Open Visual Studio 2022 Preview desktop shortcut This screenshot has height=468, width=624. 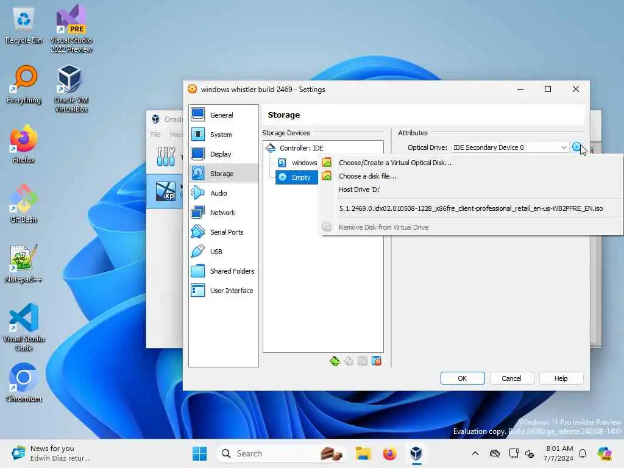[71, 29]
